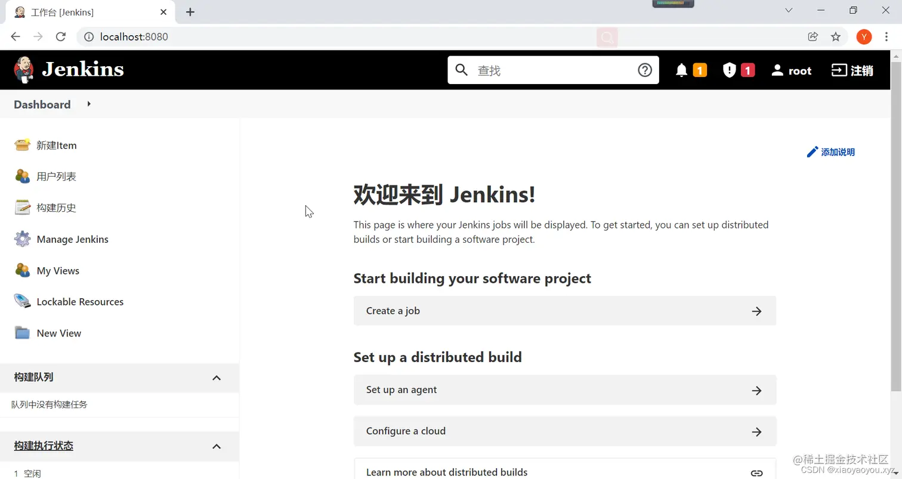Click the pencil icon beside 添加说明
The height and width of the screenshot is (479, 902).
tap(812, 152)
